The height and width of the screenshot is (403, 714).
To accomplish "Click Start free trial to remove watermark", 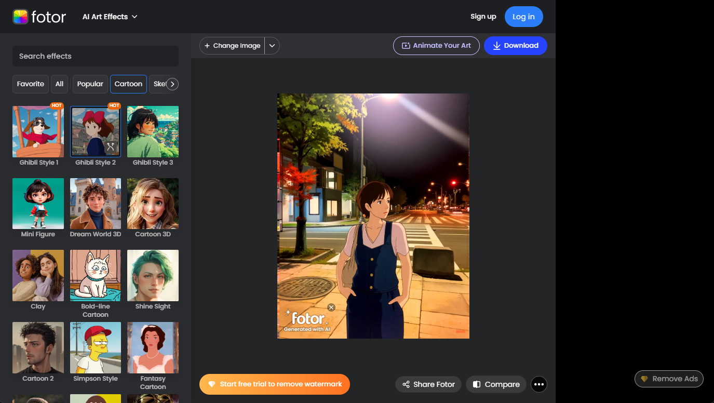I will point(275,384).
